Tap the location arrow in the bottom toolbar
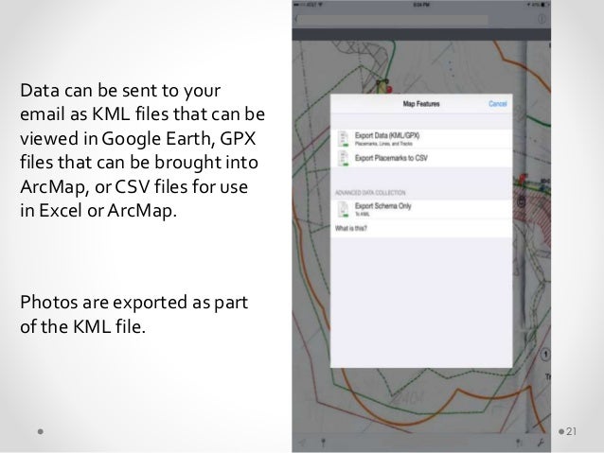The image size is (604, 453). point(303,444)
